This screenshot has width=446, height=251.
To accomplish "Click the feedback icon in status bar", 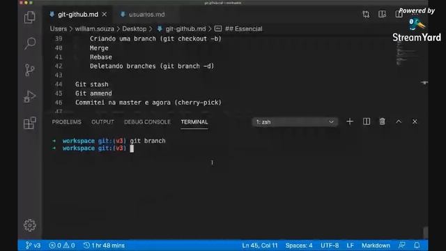I will pos(401,245).
